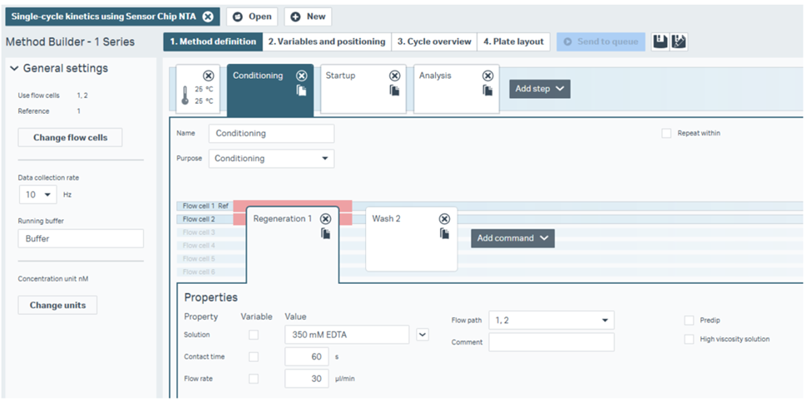Click the Save As icon with pencil
The image size is (806, 401).
(678, 42)
